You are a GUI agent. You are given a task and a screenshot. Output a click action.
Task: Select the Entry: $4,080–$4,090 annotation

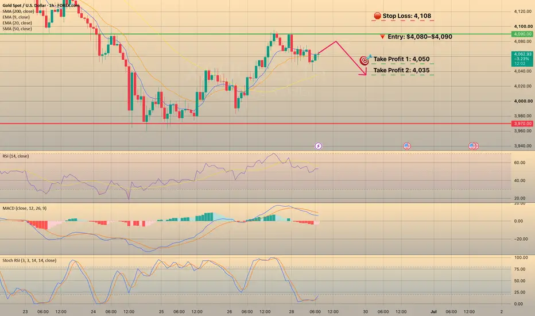416,37
